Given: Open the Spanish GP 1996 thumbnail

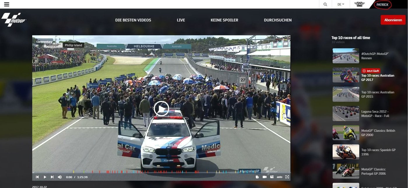Looking at the screenshot, I should pyautogui.click(x=346, y=152).
